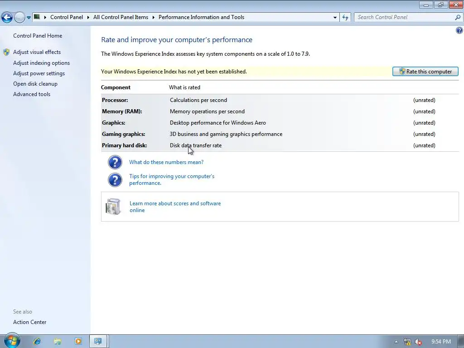Open What do these numbers mean? link
This screenshot has height=348, width=464.
coord(166,162)
